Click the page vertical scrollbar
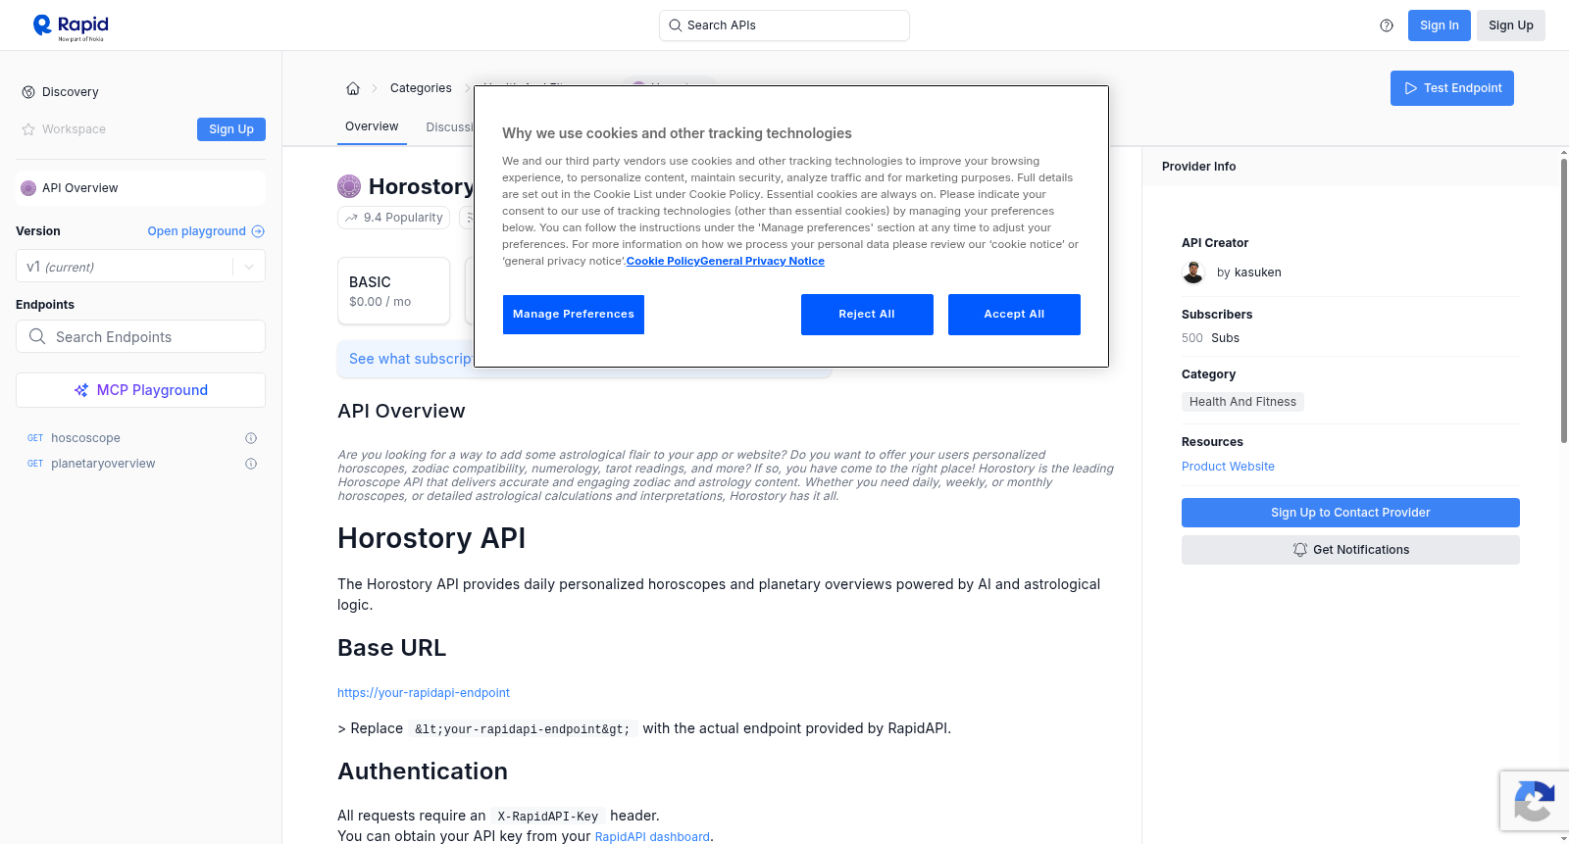 pyautogui.click(x=1563, y=300)
